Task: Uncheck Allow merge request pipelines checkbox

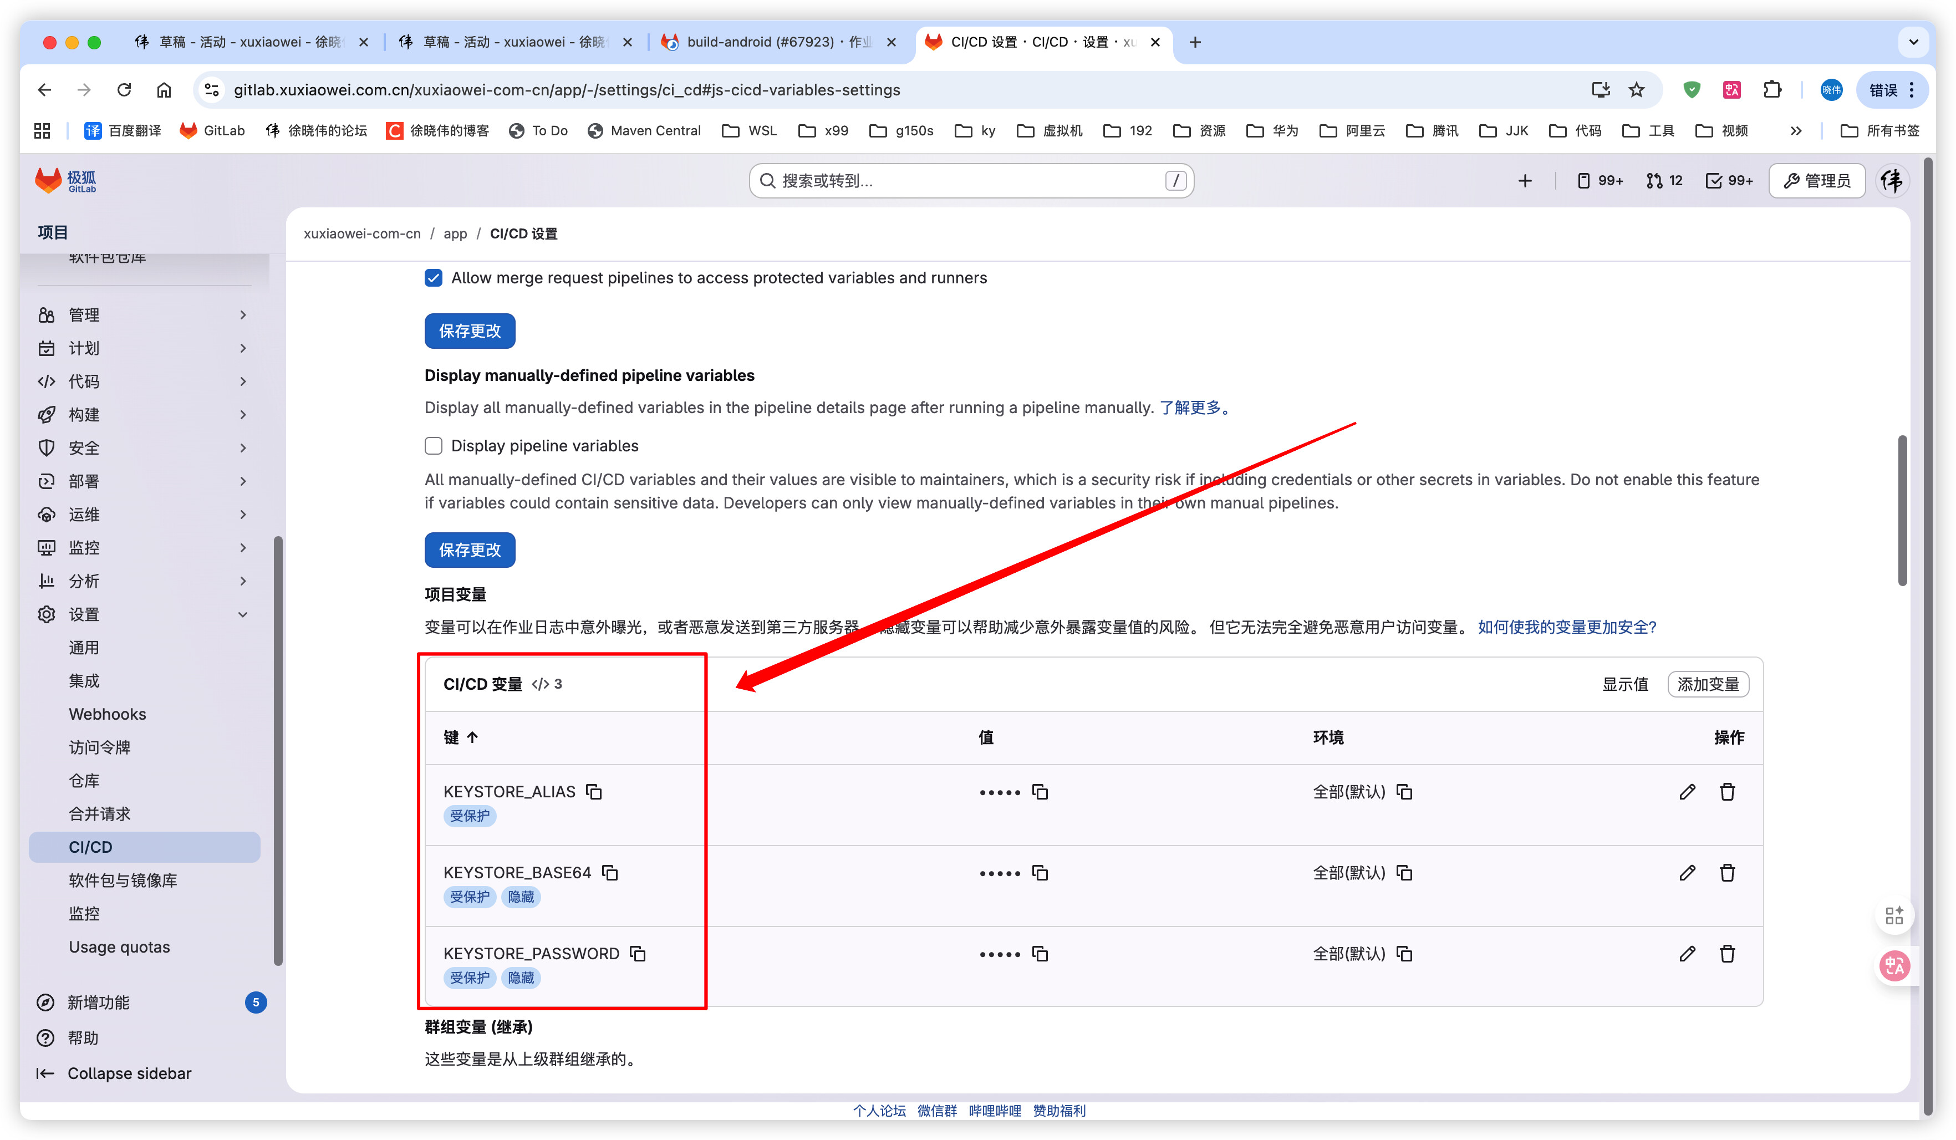Action: pos(433,278)
